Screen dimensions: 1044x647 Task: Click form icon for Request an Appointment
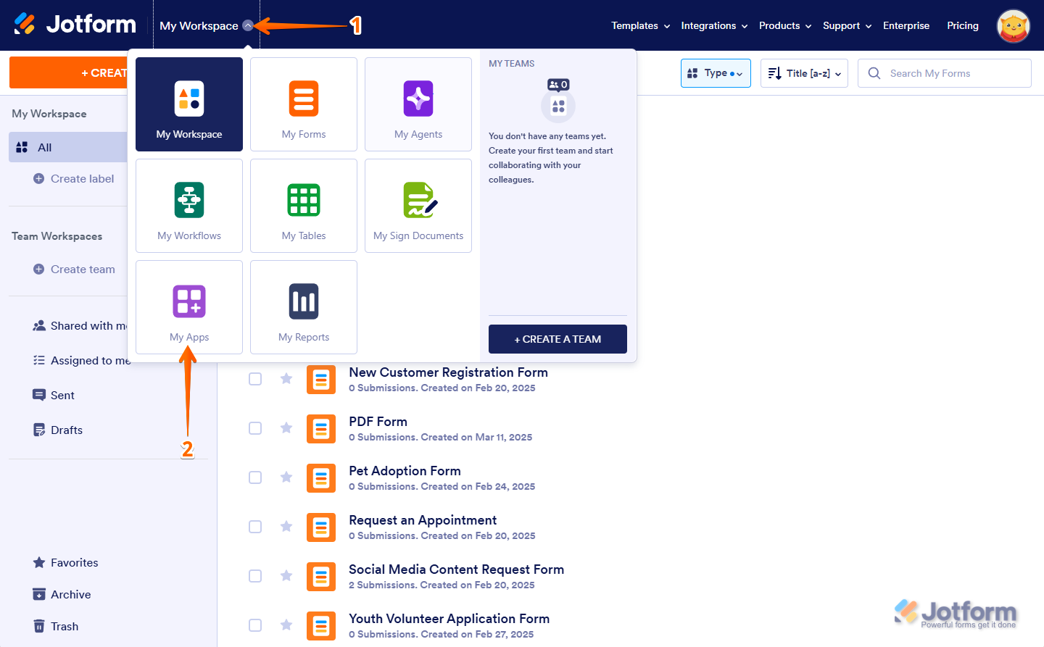tap(321, 527)
